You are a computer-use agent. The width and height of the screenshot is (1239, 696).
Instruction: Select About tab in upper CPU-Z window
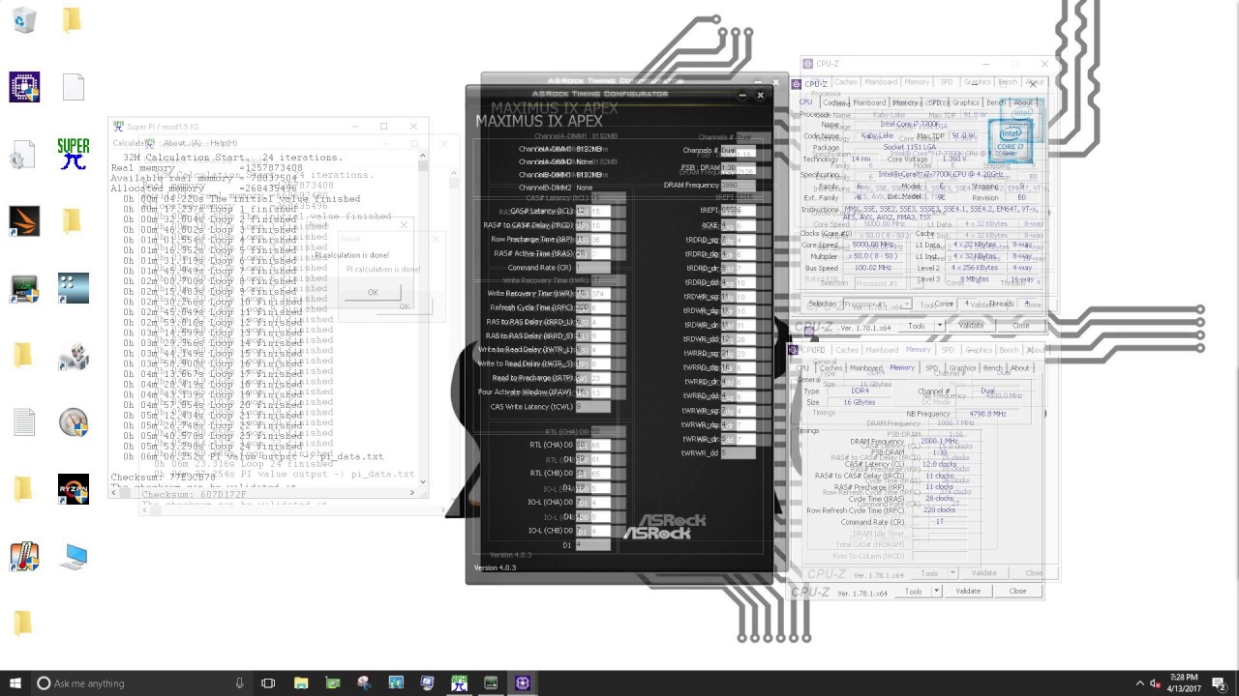1022,102
